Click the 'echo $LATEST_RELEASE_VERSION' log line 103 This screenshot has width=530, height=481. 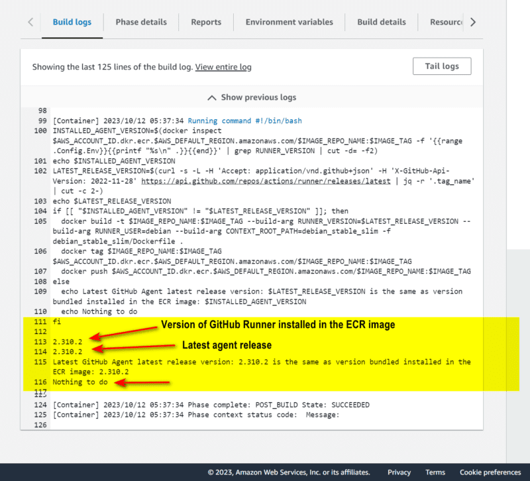pyautogui.click(x=111, y=201)
